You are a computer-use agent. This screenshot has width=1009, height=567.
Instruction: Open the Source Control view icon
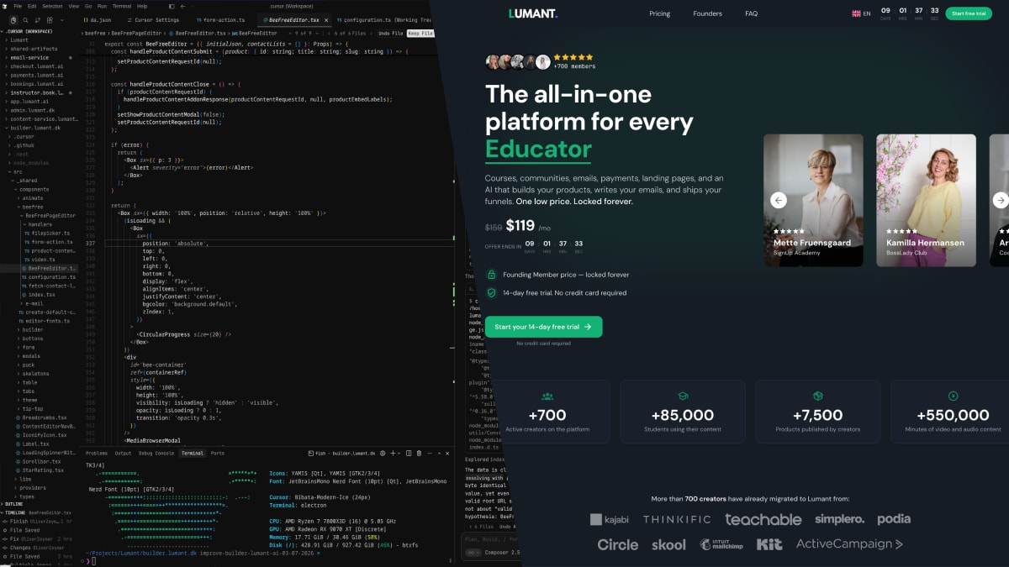pyautogui.click(x=38, y=20)
